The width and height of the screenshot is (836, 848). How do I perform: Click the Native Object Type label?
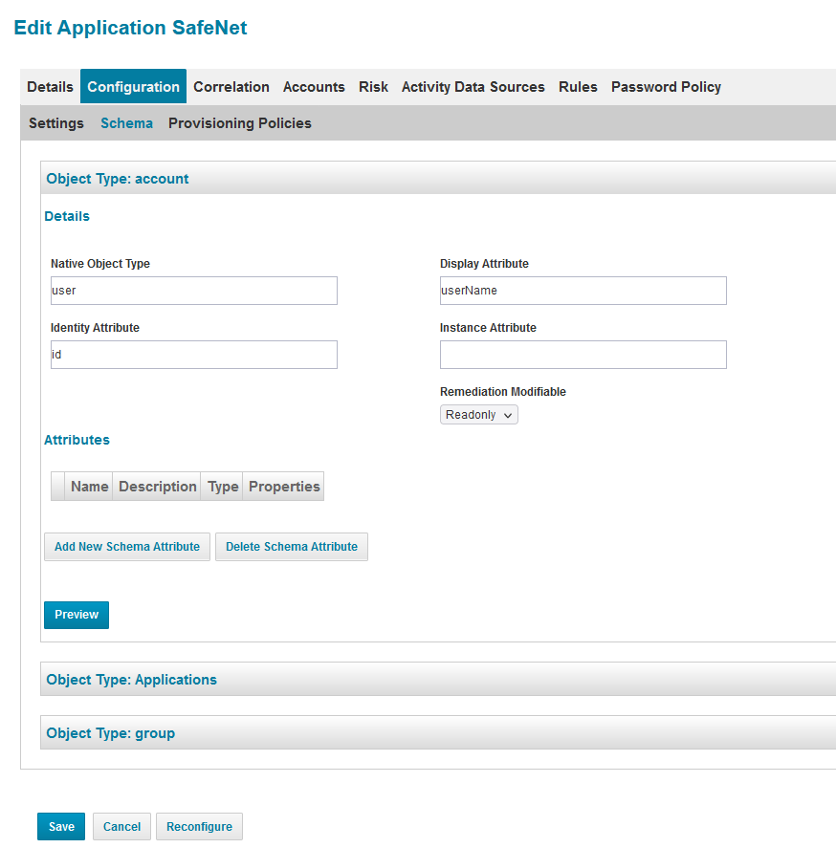(x=100, y=263)
